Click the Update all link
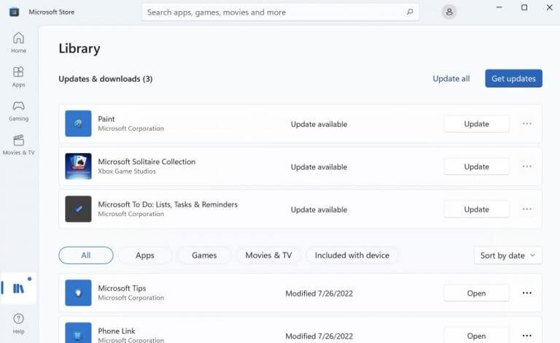This screenshot has height=343, width=560. coord(451,79)
